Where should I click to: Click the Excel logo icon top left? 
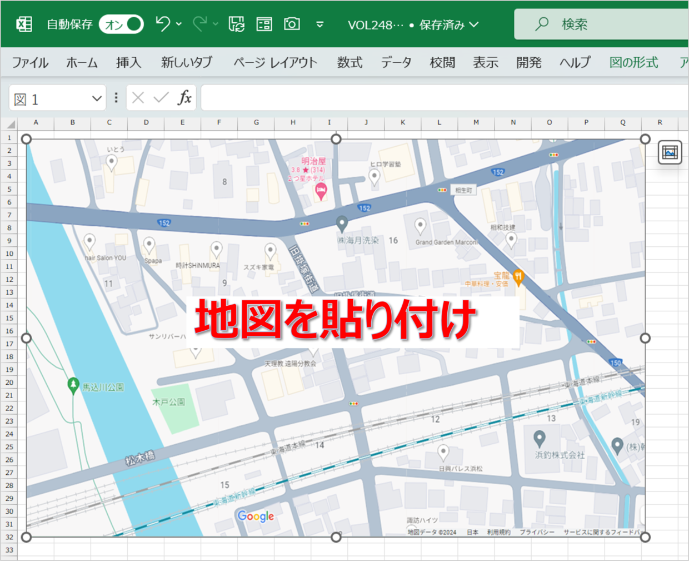pos(23,23)
